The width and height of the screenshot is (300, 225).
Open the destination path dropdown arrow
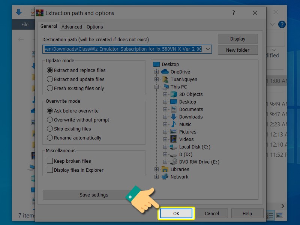[208, 49]
